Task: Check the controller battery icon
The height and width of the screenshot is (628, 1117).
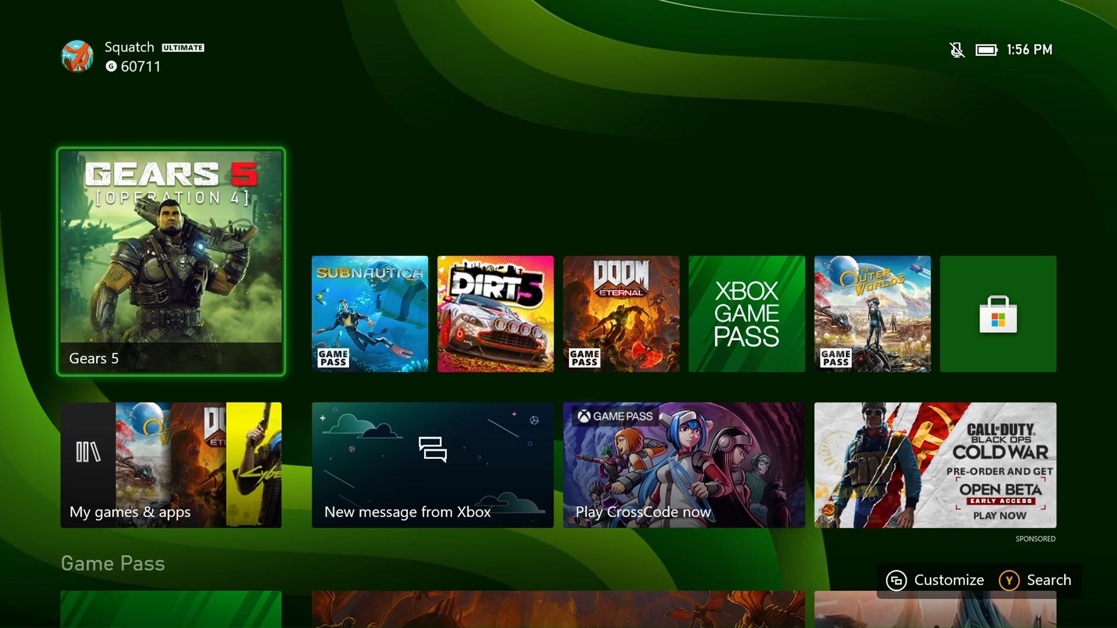Action: (987, 50)
